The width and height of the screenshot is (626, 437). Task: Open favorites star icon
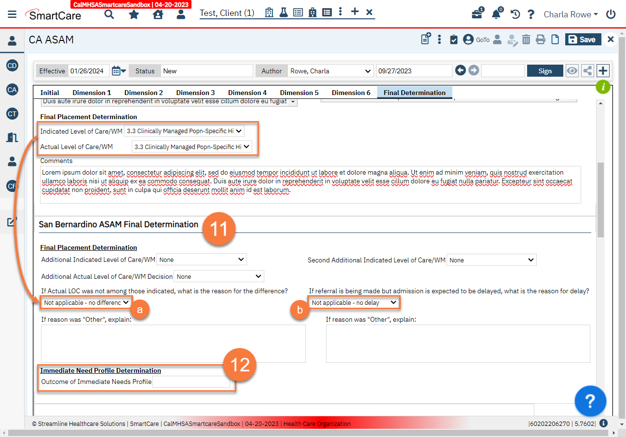(134, 14)
